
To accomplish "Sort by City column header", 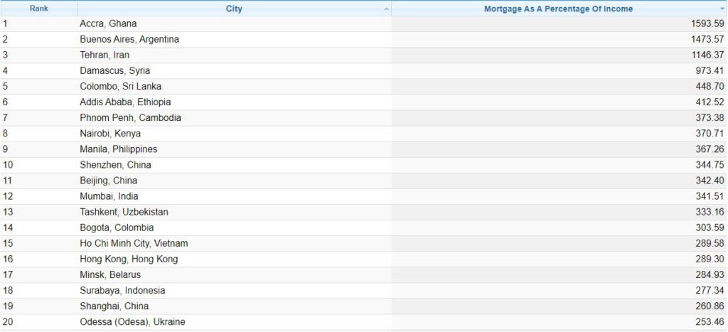I will point(234,9).
